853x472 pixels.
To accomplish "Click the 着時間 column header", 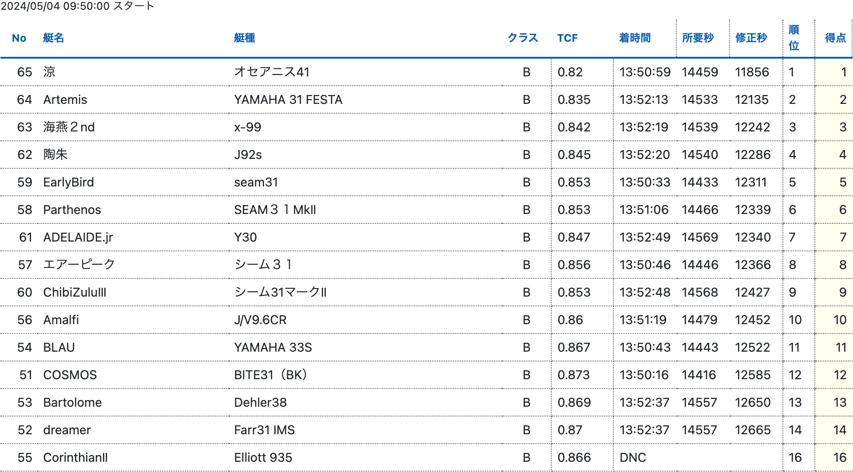I will [635, 38].
